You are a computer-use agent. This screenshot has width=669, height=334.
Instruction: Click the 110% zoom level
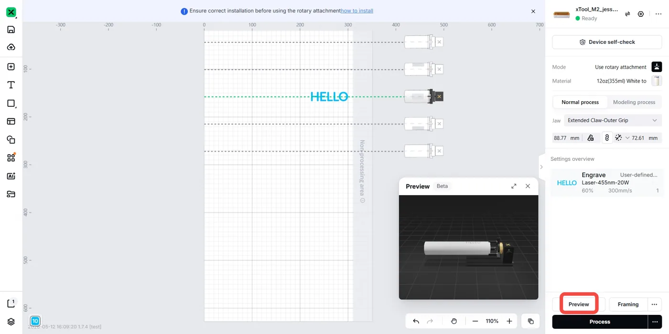(492, 321)
